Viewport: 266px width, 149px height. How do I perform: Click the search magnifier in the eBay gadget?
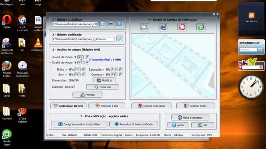(261, 67)
